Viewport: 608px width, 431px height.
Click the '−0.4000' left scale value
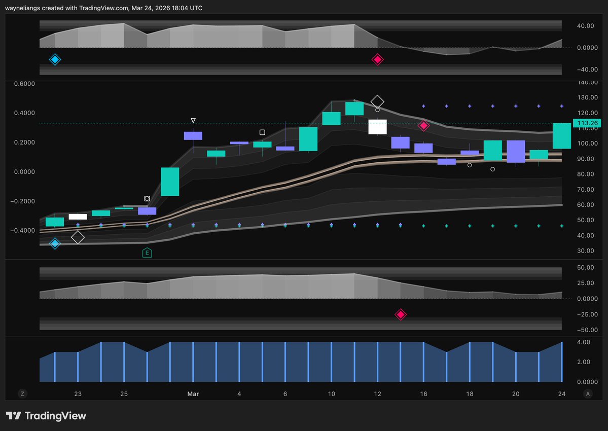(22, 231)
